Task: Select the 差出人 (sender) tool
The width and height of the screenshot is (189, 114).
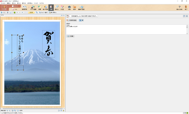Action: point(56,7)
